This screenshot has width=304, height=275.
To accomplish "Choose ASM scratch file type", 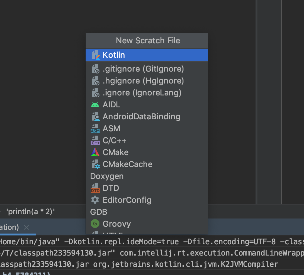I will (147, 129).
